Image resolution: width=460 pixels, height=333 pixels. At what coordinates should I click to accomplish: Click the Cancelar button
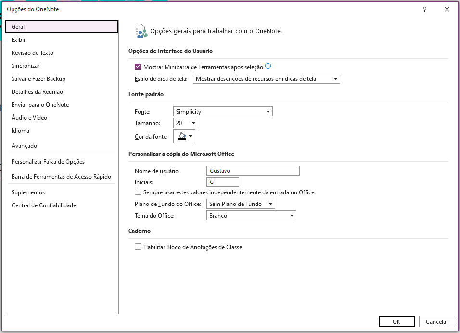click(437, 321)
